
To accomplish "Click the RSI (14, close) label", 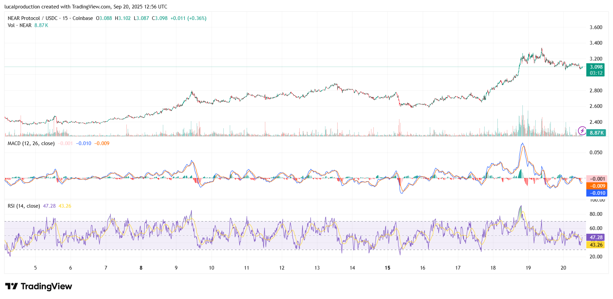I will click(24, 206).
